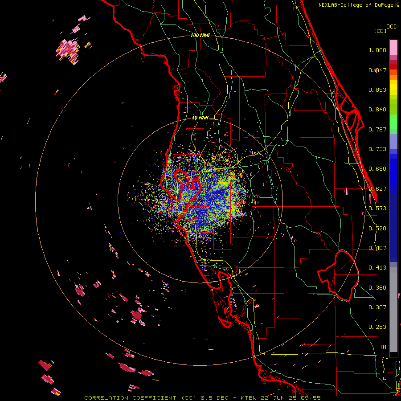Screen dimensions: 401x401
Task: Click the 0.413 scale value
Action: pos(377,268)
